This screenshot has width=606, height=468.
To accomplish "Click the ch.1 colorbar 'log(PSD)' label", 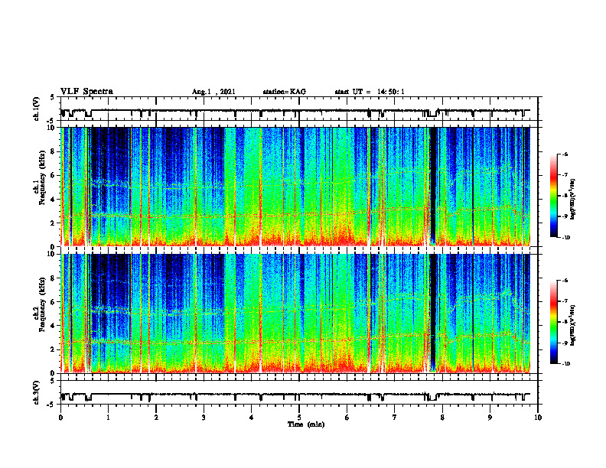I will 574,200.
